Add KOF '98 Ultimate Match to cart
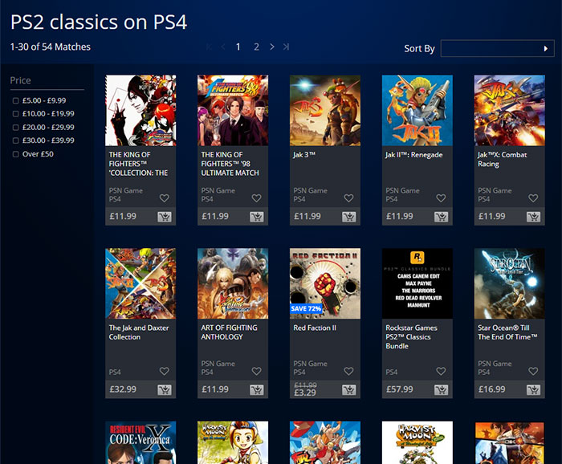The height and width of the screenshot is (464, 562). [x=257, y=217]
